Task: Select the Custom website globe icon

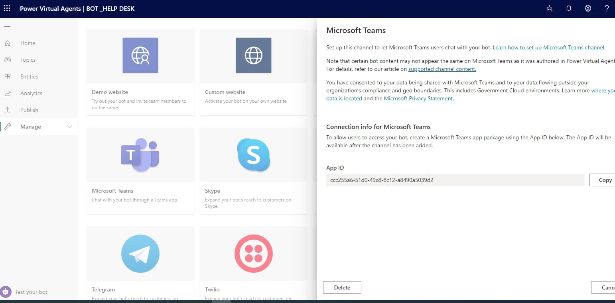Action: 254,55
